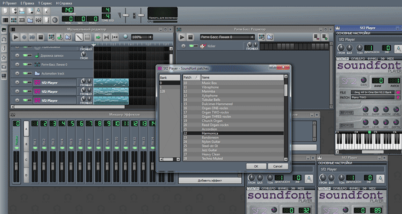Open the new-from-template arrow icon
The height and width of the screenshot is (214, 402).
[14, 11]
